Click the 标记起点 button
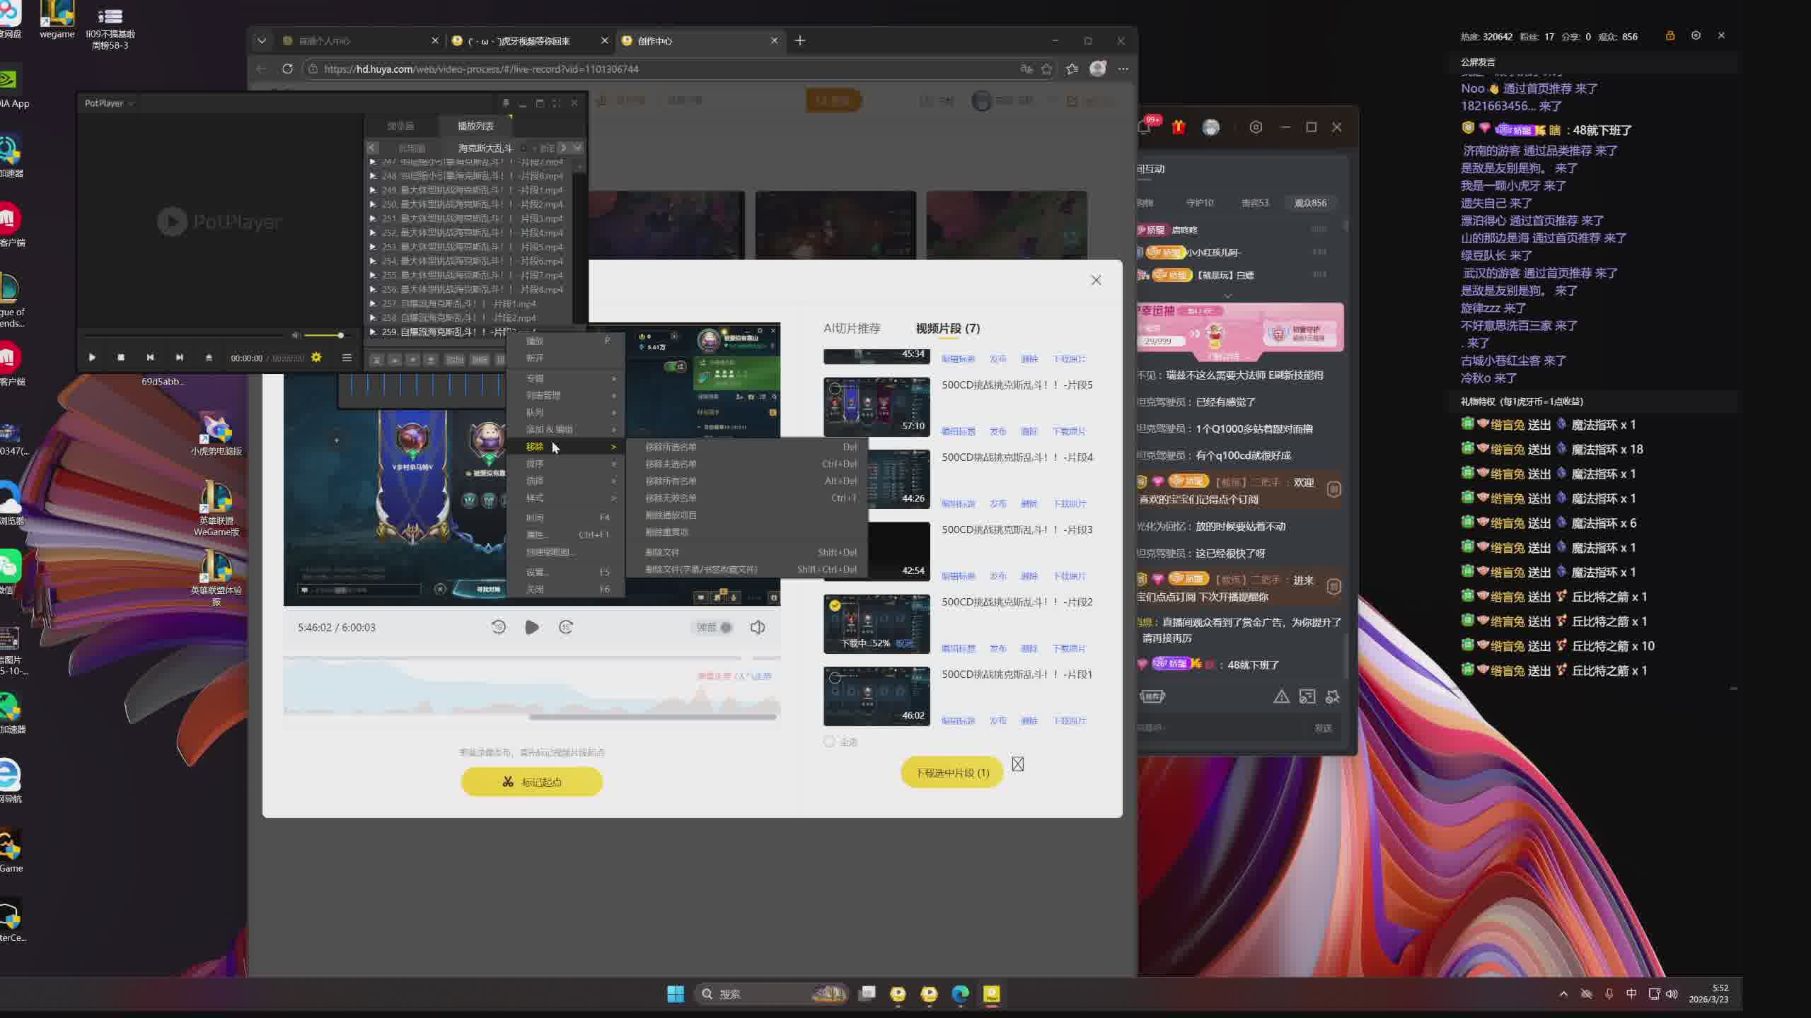 [x=532, y=782]
